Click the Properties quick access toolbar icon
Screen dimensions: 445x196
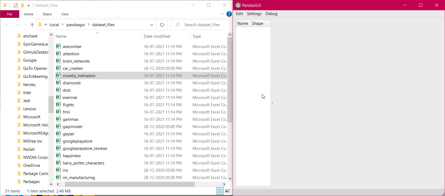(x=16, y=5)
